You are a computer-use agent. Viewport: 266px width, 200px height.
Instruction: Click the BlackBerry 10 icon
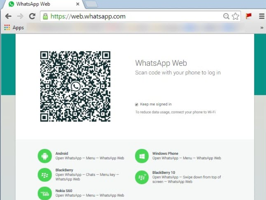[x=142, y=177]
